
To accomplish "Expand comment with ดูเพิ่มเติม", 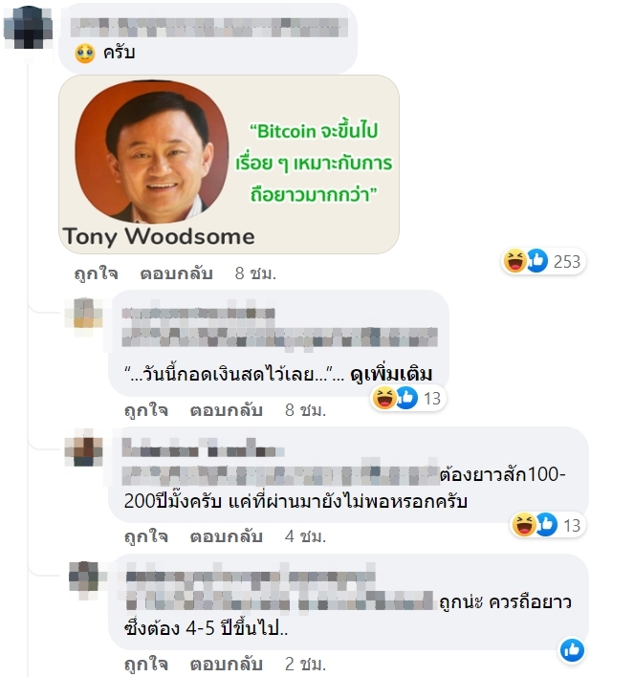I will (x=391, y=374).
